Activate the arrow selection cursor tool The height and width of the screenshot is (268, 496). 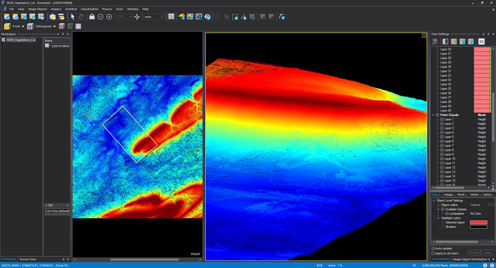tap(72, 16)
